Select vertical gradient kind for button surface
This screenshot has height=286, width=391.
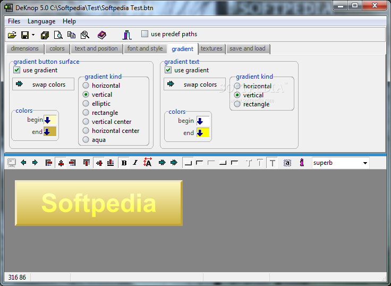coord(86,94)
